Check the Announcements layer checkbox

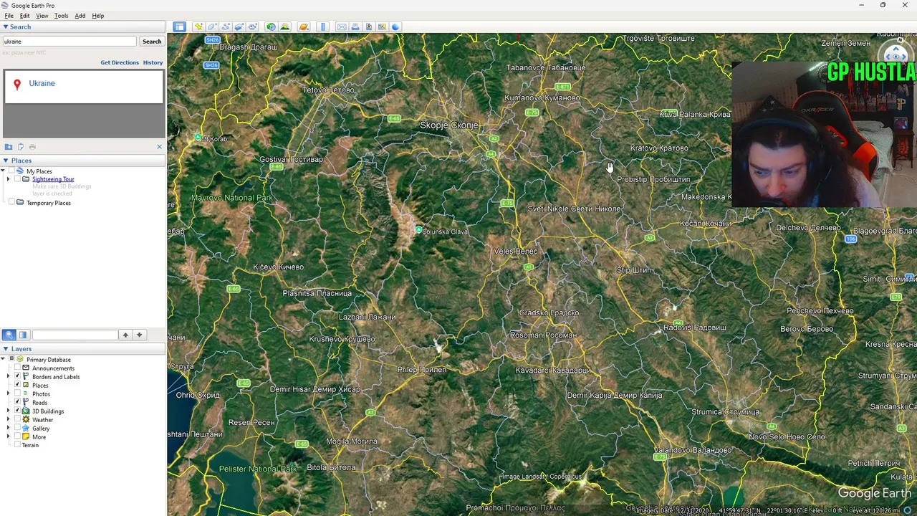pos(17,368)
